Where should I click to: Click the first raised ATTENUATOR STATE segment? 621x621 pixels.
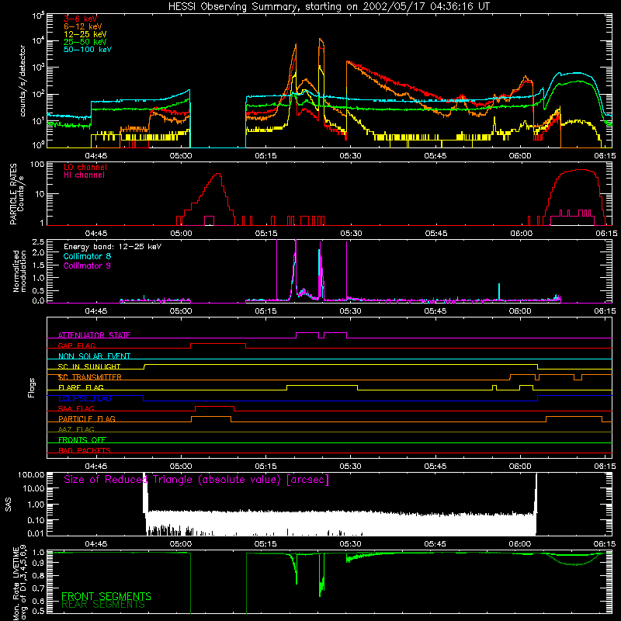coord(307,333)
